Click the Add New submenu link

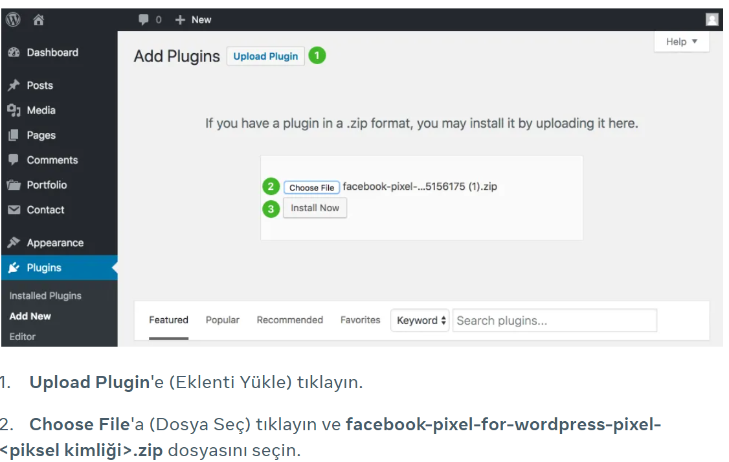(30, 316)
